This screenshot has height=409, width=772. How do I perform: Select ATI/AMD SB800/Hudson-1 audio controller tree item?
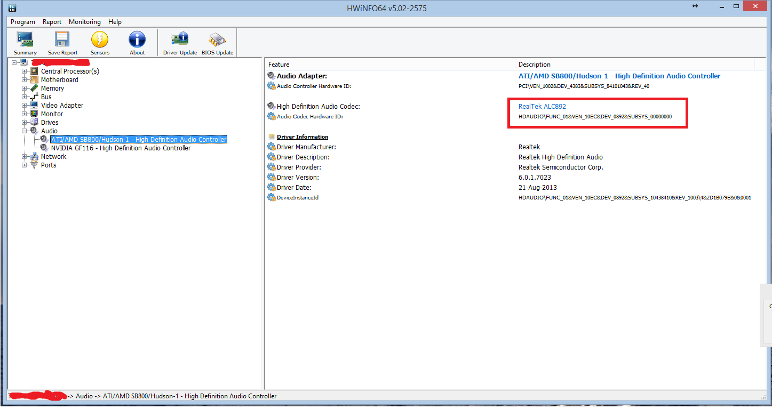click(139, 139)
